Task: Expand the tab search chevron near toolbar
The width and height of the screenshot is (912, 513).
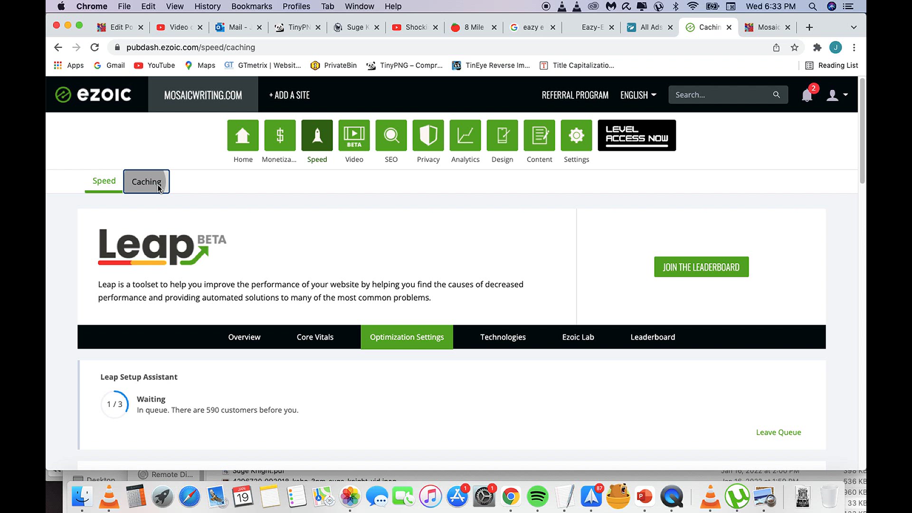Action: coord(854,27)
